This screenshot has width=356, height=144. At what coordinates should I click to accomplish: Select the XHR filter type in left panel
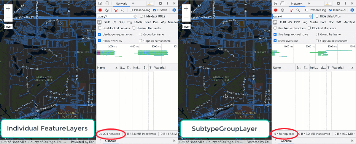pos(107,22)
